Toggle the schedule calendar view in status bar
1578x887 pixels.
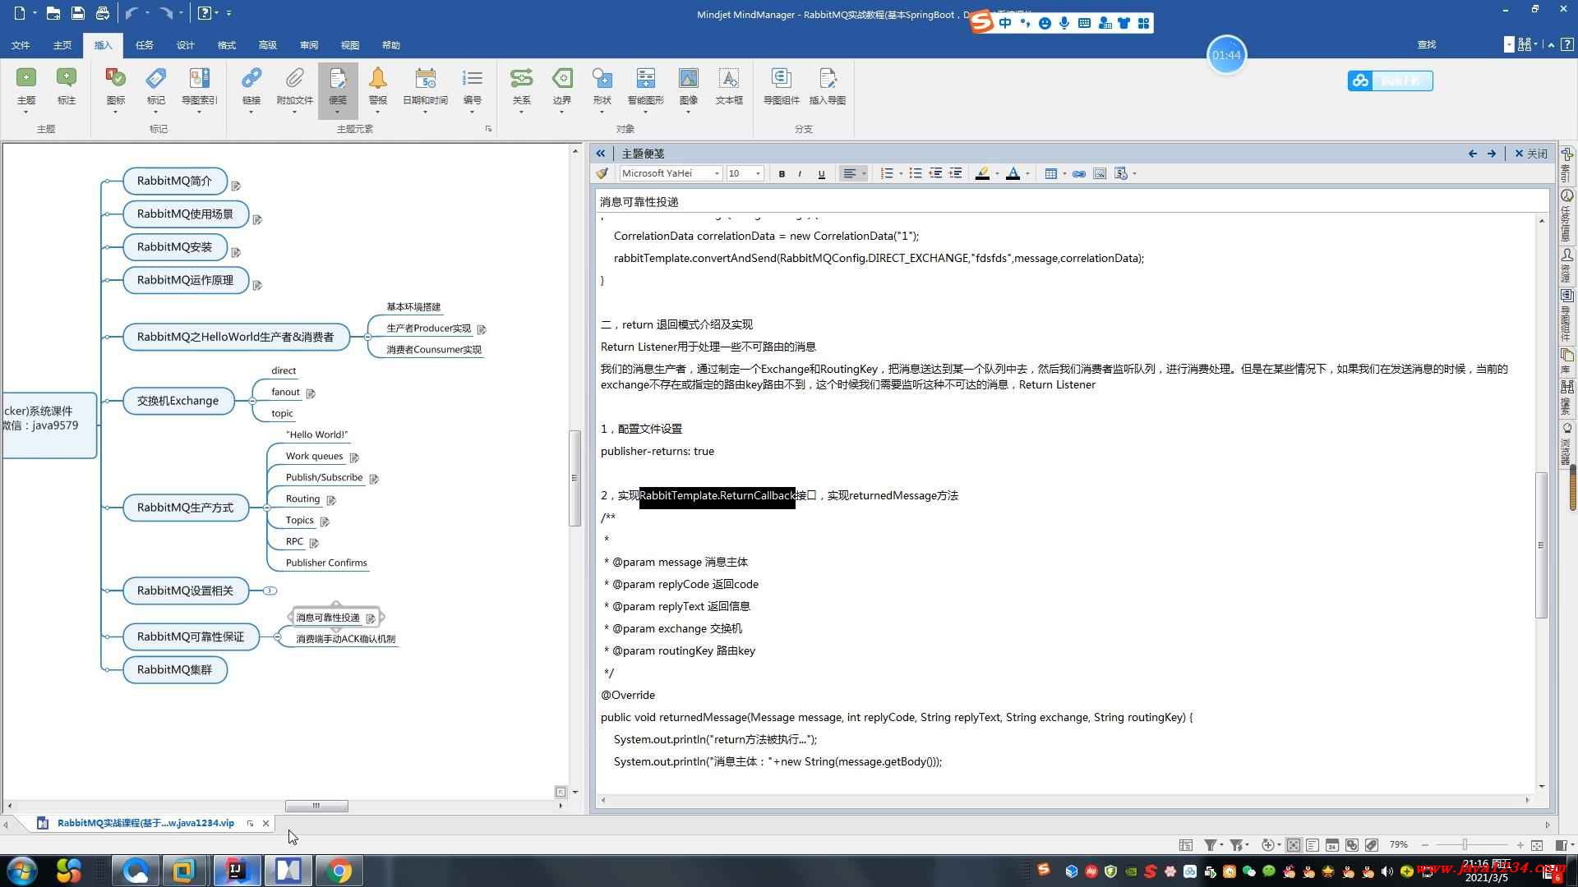pos(1332,845)
